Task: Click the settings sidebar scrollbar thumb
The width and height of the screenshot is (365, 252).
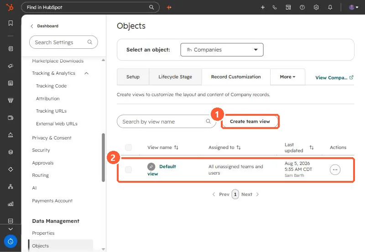Action: tap(104, 157)
